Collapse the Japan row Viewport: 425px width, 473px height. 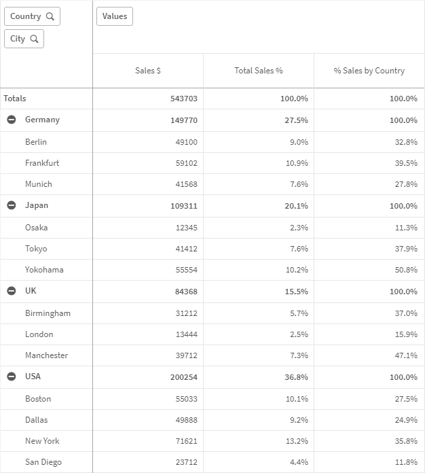click(12, 205)
